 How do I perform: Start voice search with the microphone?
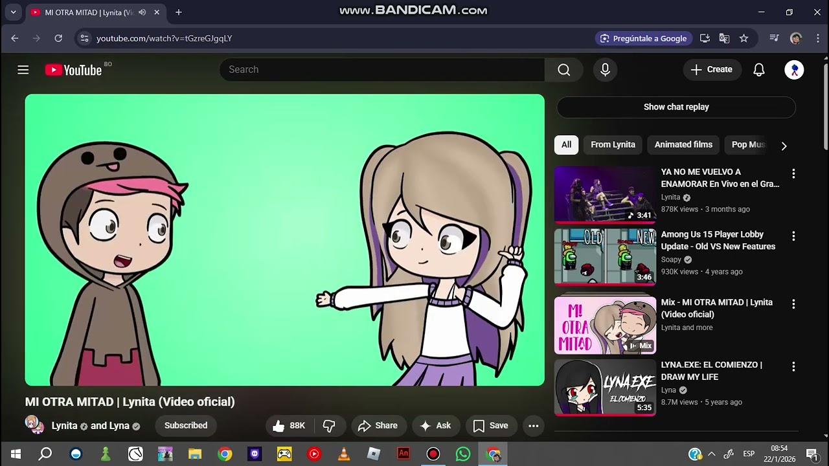coord(606,70)
